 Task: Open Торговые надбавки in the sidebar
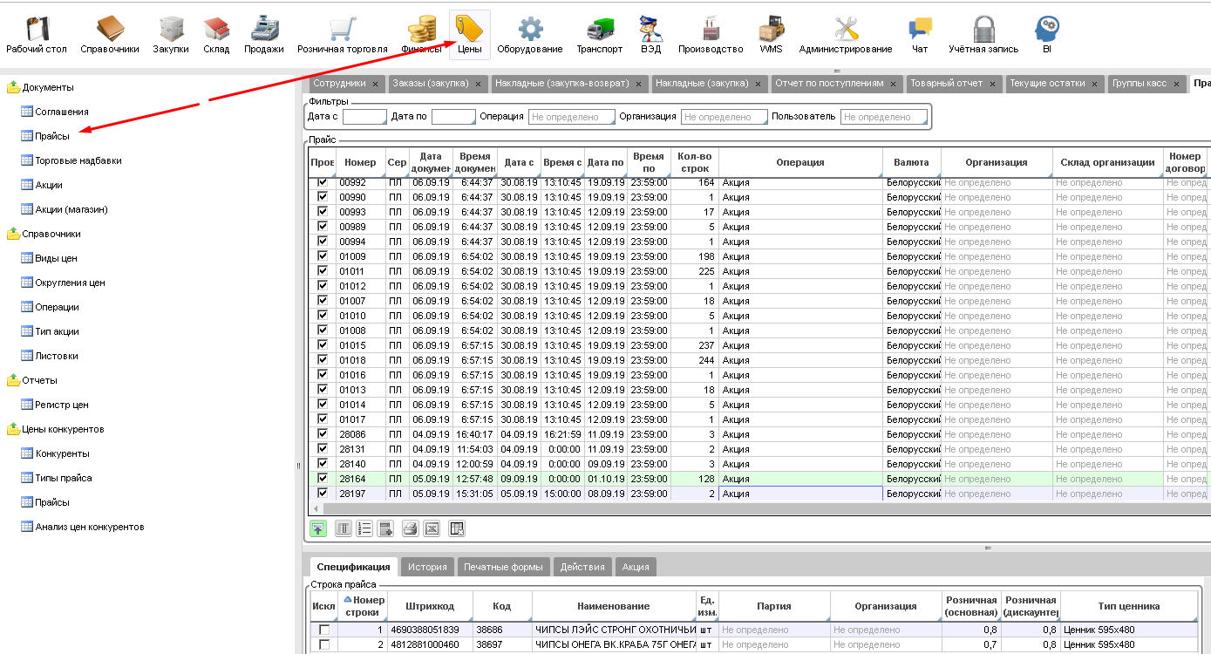coord(78,160)
